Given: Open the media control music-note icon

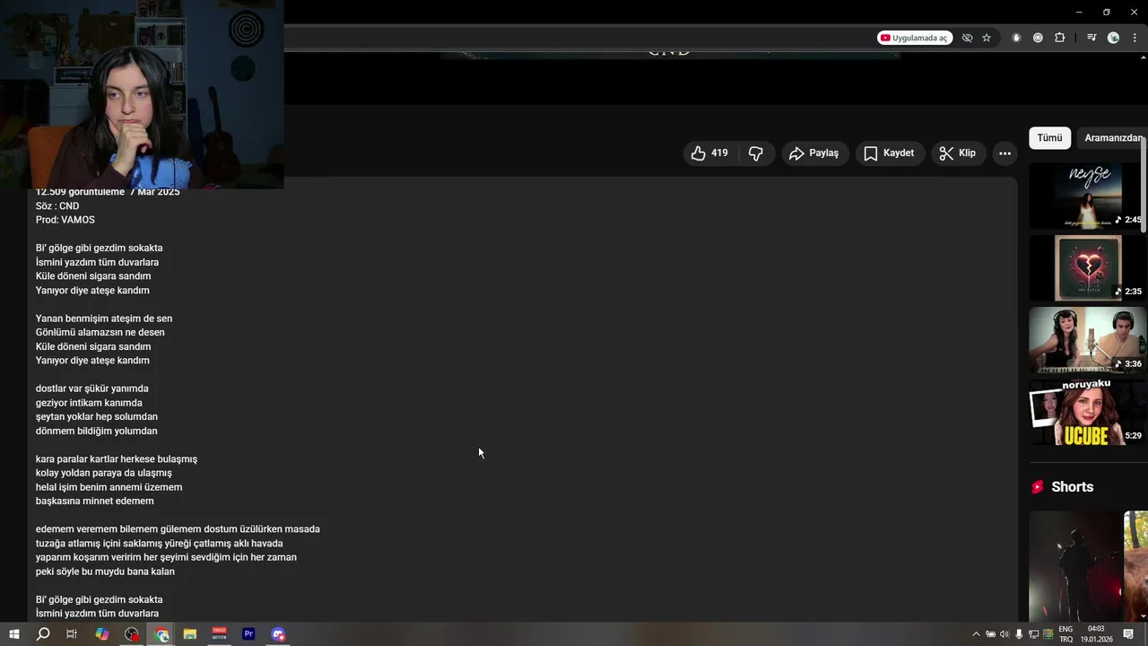Looking at the screenshot, I should [1091, 38].
